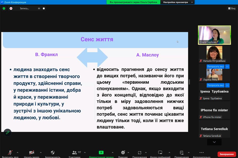
Task: Click the green encryption shield icon
Action: pos(4,8)
